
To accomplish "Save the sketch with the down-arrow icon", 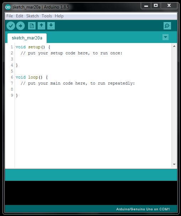I will 51,26.
